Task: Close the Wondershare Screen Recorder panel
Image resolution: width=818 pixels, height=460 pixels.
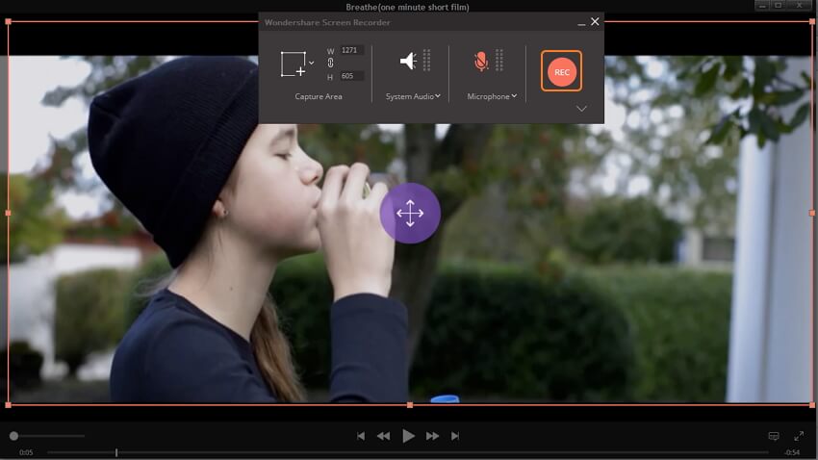Action: click(x=595, y=21)
